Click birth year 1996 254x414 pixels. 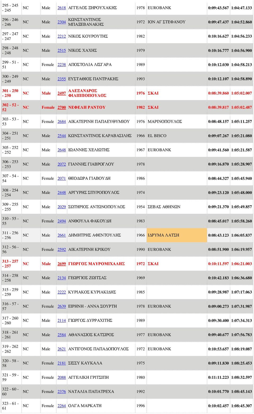141,406
